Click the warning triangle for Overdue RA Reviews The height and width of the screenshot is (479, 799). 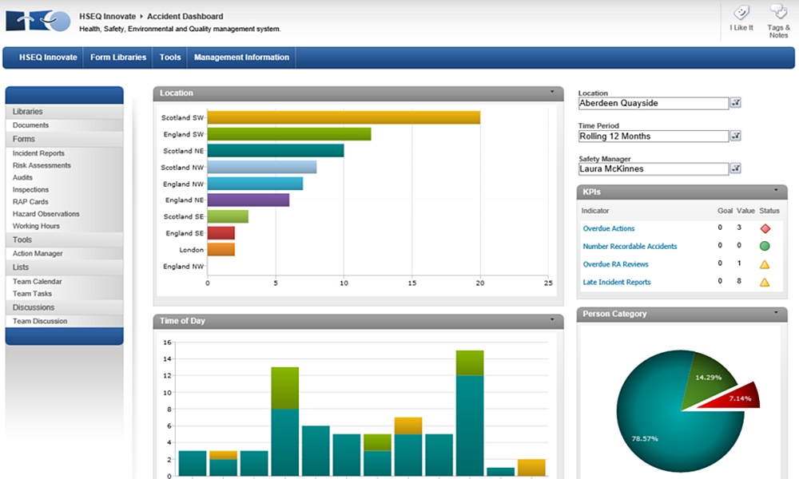(x=766, y=263)
